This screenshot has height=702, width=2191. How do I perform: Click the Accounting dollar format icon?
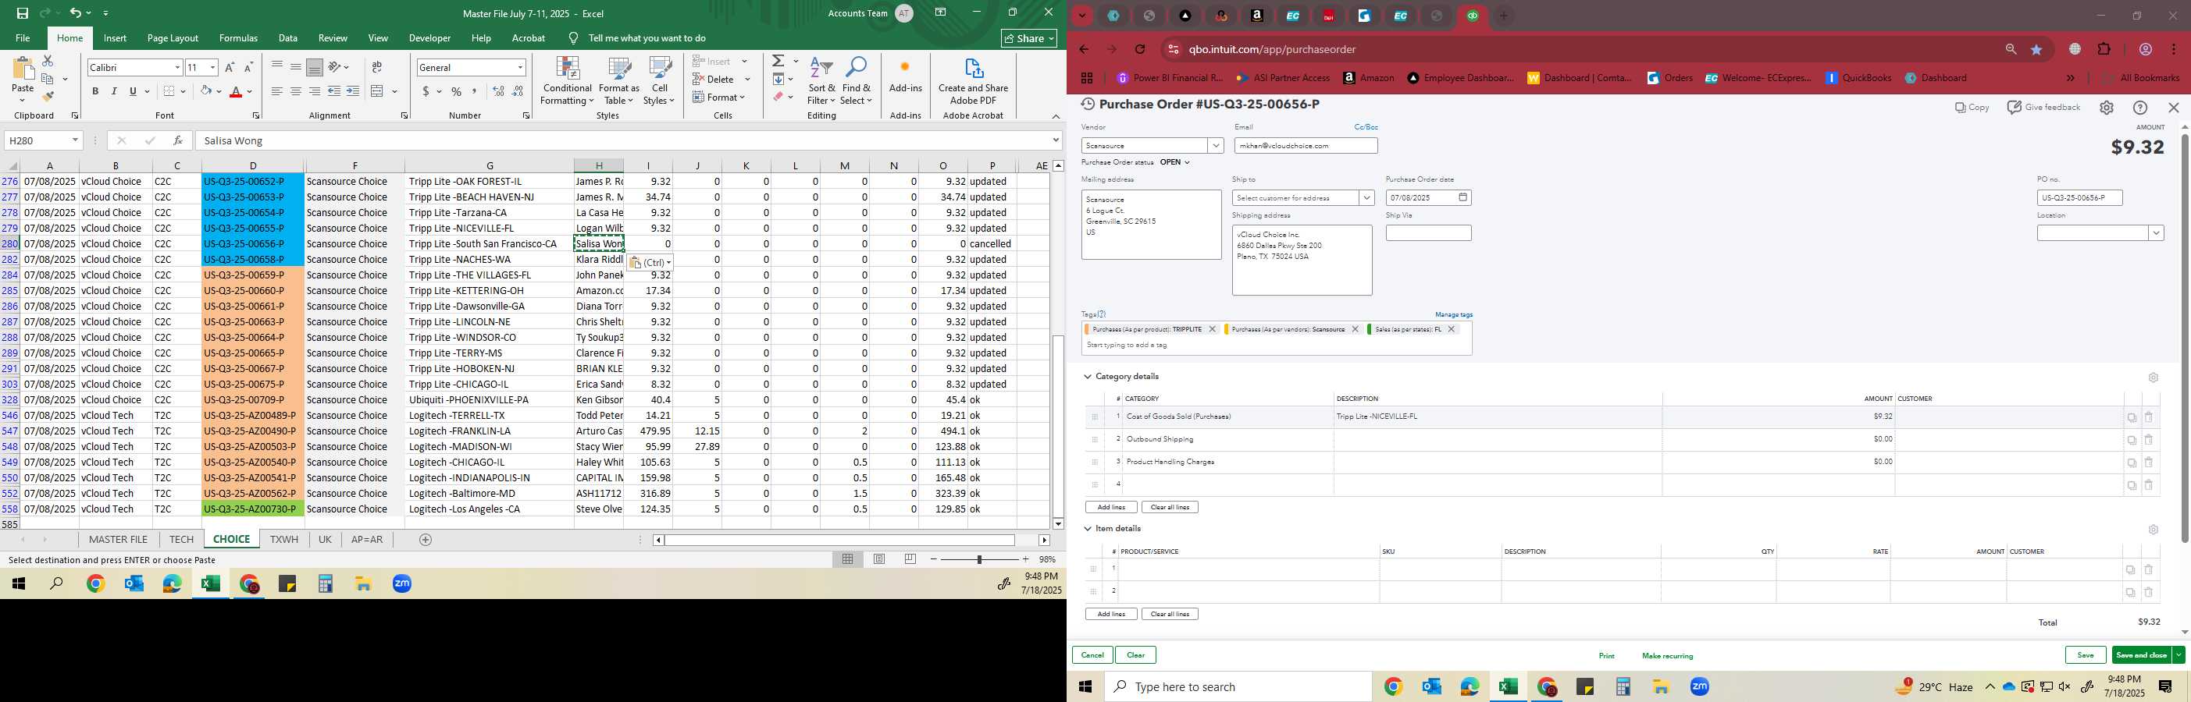[426, 91]
